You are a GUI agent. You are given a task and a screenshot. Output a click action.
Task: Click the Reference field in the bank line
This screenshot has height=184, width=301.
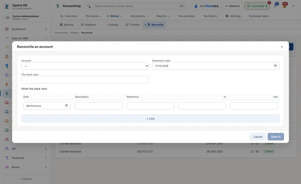click(150, 106)
